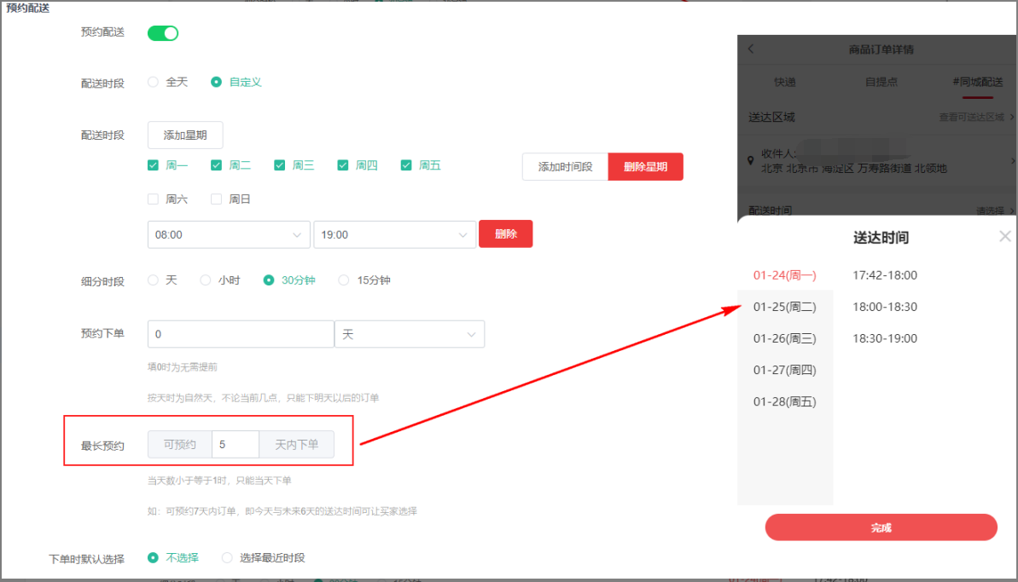Click the 完成 button

click(x=881, y=527)
